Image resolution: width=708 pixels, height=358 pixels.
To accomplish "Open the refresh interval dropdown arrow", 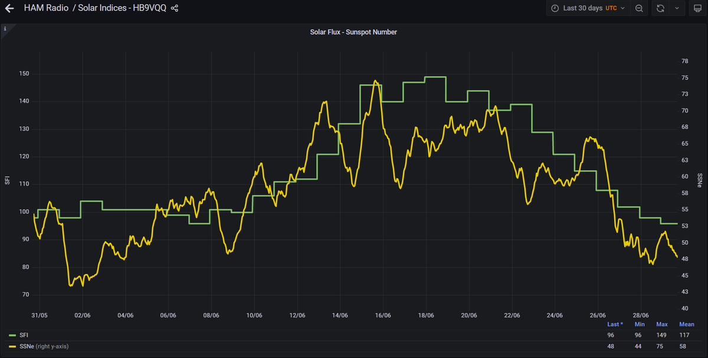I will pos(677,8).
